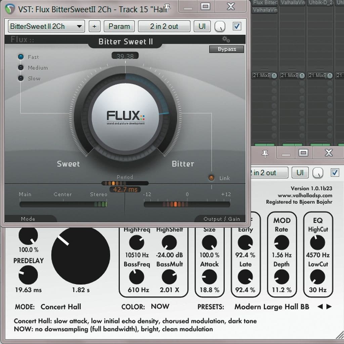The image size is (344, 344).
Task: Click the Attack knob at 18.8 %
Action: click(x=209, y=277)
